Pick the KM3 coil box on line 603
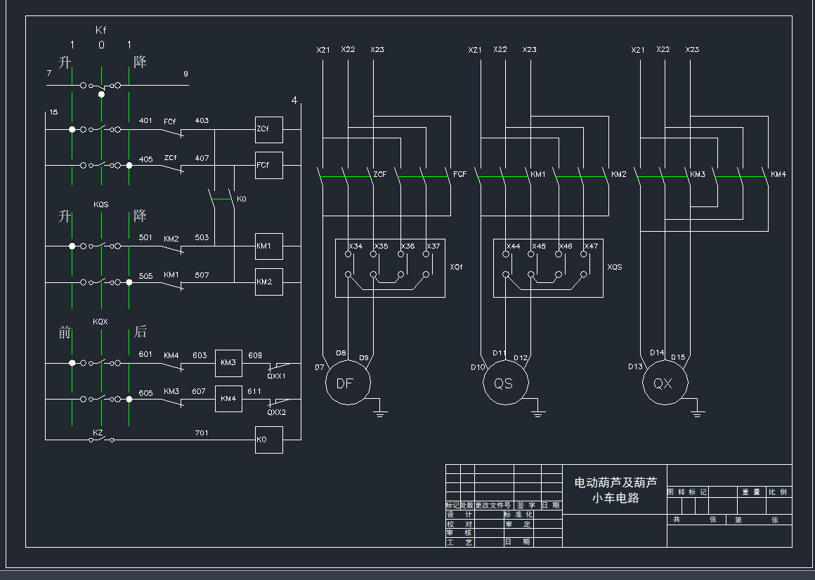This screenshot has height=580, width=815. 228,363
